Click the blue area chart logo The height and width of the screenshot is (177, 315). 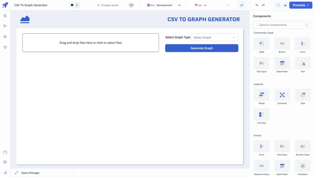25,19
